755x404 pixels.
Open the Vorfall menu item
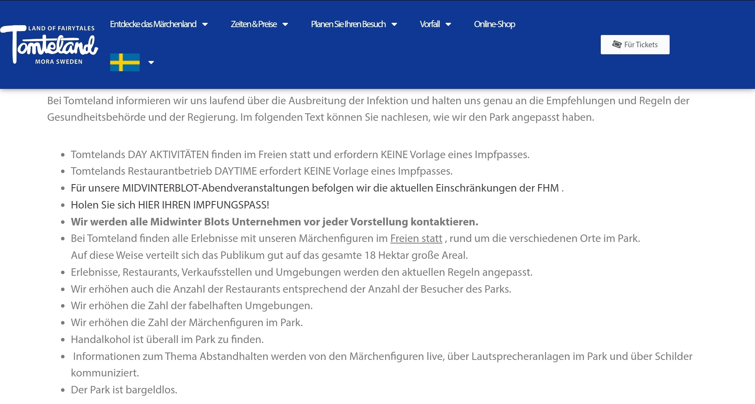[x=430, y=24]
